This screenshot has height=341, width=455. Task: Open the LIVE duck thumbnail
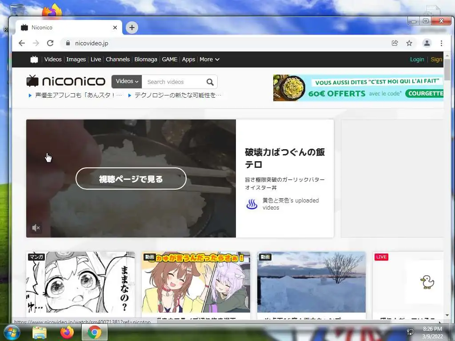click(x=408, y=282)
